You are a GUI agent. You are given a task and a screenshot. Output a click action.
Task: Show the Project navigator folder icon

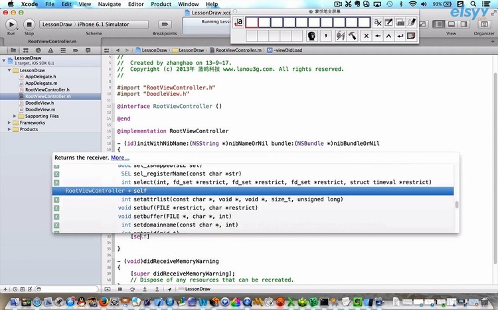pos(13,50)
